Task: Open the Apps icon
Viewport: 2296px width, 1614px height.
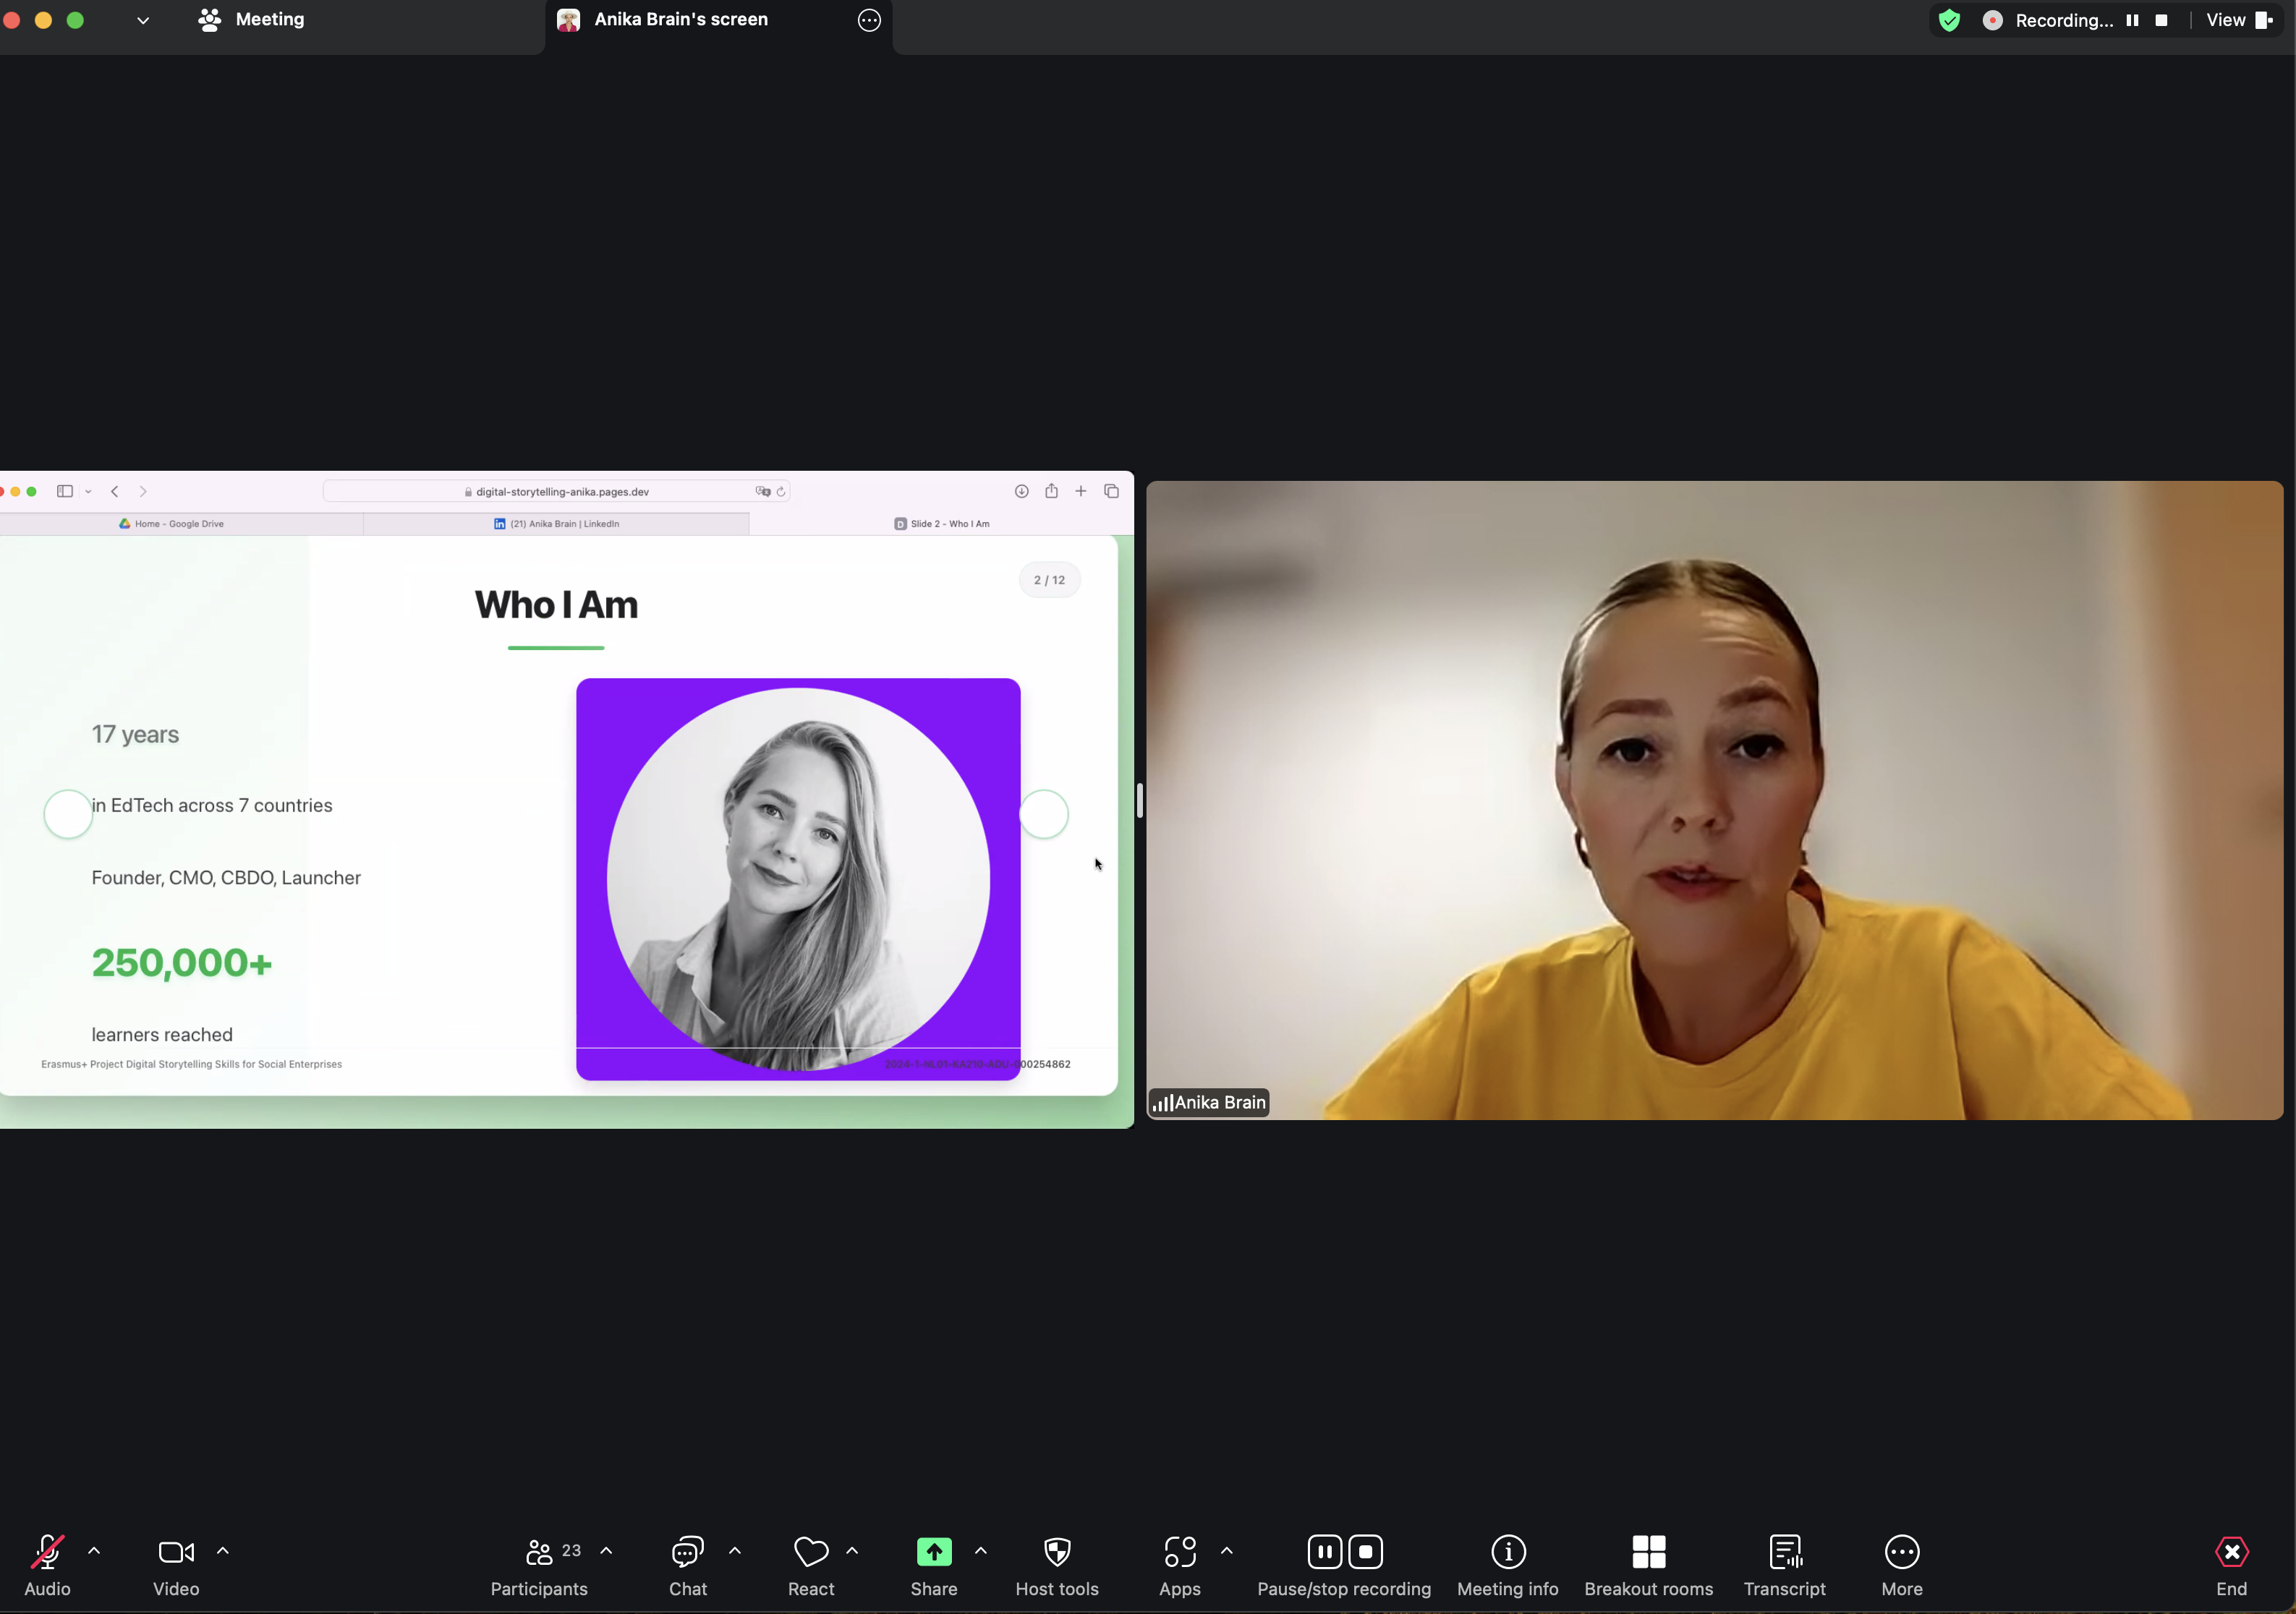Action: (x=1179, y=1552)
